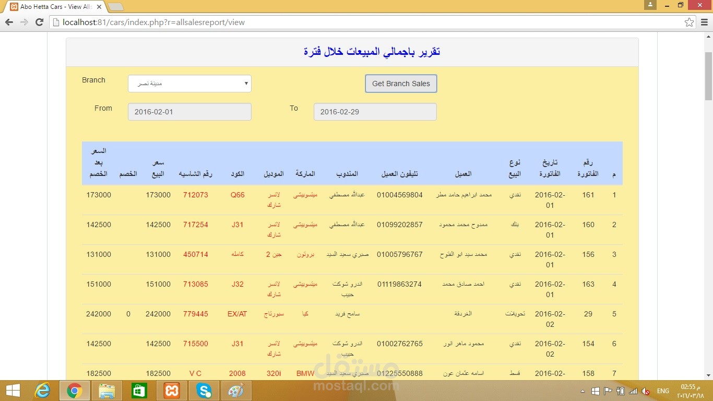
Task: Expand hidden system tray icons
Action: click(x=583, y=391)
